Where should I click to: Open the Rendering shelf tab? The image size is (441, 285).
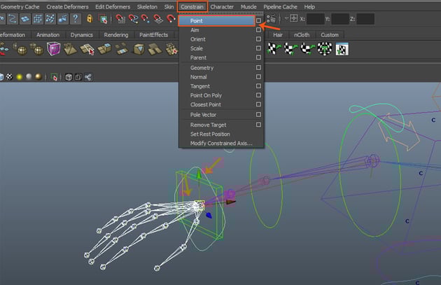tap(115, 34)
